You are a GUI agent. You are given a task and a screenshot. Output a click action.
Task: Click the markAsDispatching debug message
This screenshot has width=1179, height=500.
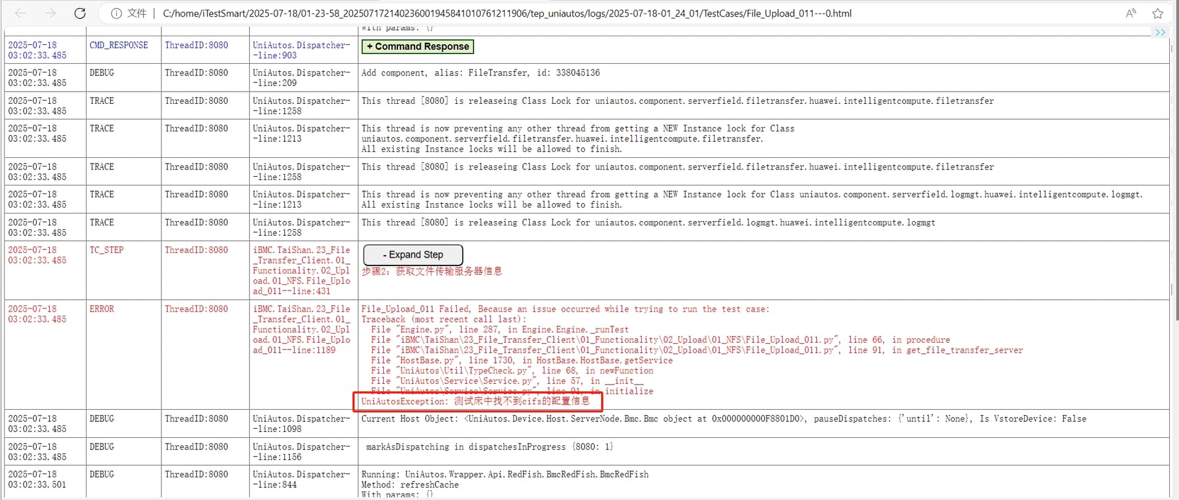pyautogui.click(x=489, y=447)
